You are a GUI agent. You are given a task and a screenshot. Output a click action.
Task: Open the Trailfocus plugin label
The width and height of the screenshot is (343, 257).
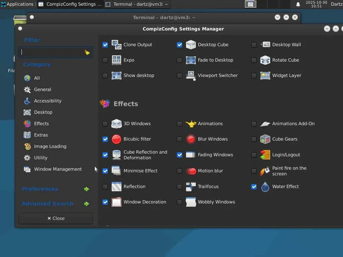click(208, 186)
